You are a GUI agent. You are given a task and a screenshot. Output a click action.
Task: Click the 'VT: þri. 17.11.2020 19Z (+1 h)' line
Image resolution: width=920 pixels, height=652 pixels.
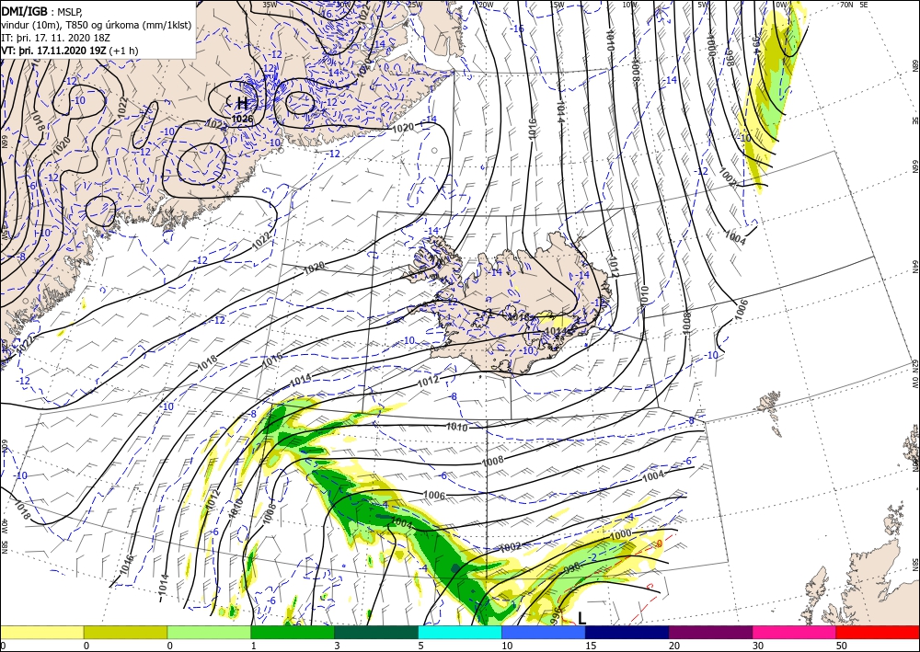pyautogui.click(x=70, y=51)
